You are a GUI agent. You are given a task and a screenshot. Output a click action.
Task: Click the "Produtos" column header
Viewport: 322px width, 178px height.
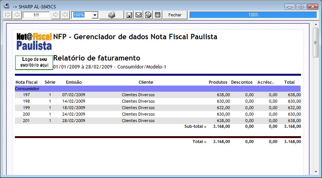point(218,82)
